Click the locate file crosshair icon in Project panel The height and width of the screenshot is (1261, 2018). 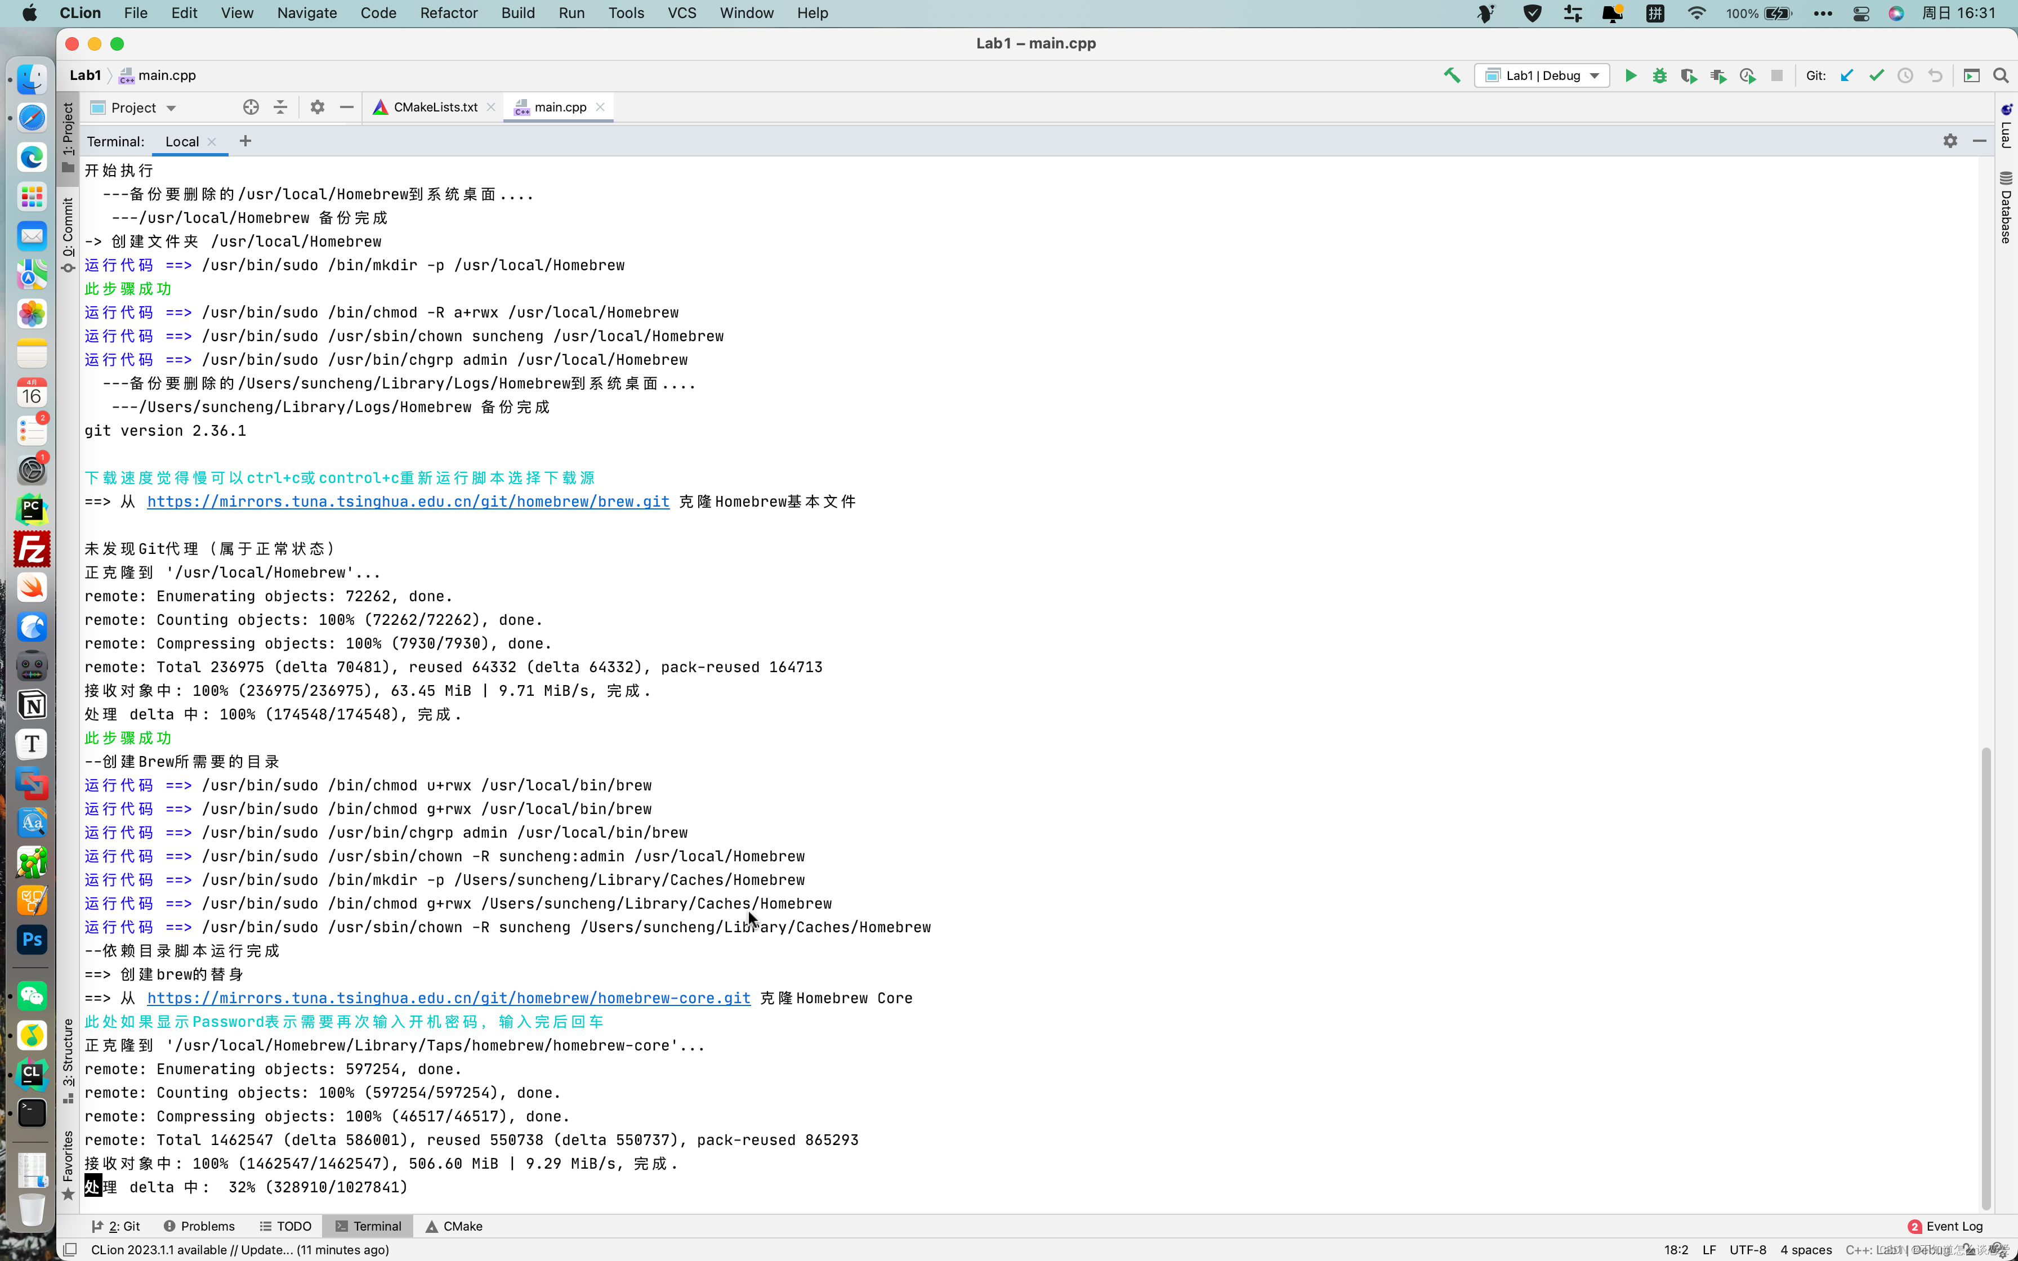click(x=251, y=108)
